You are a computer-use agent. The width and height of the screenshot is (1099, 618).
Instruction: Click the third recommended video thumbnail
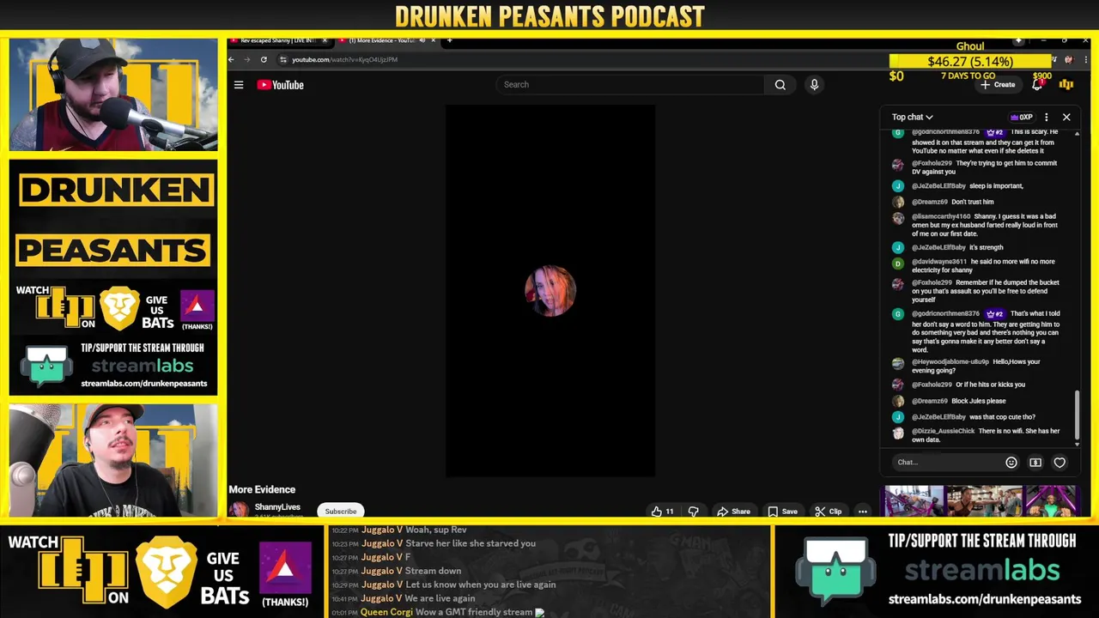[1050, 501]
